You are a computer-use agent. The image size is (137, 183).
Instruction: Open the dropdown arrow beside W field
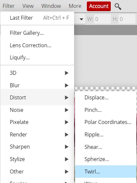point(81,19)
